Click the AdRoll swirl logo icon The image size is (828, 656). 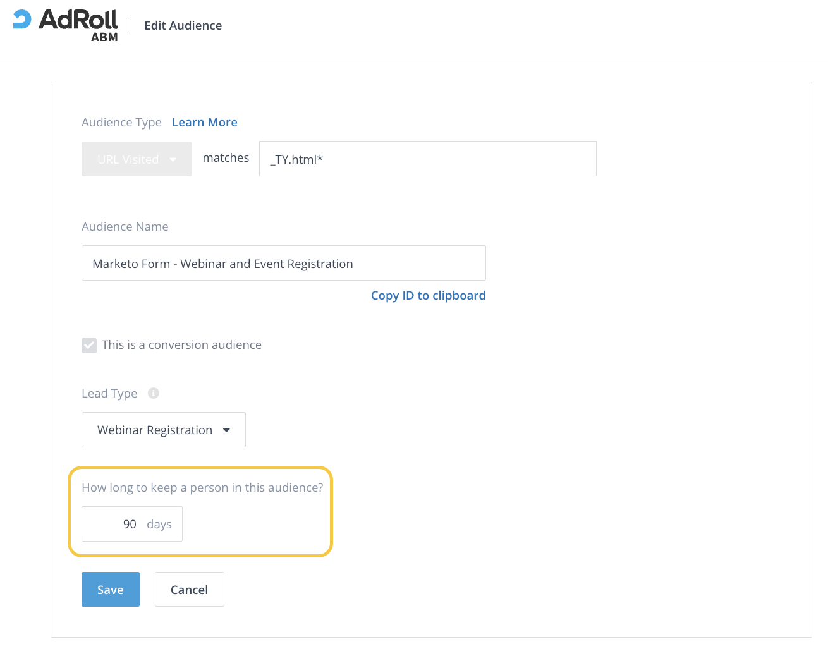[22, 20]
